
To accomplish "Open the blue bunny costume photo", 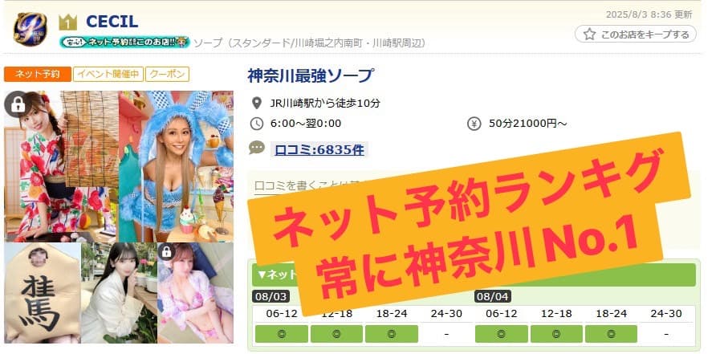I will [177, 166].
